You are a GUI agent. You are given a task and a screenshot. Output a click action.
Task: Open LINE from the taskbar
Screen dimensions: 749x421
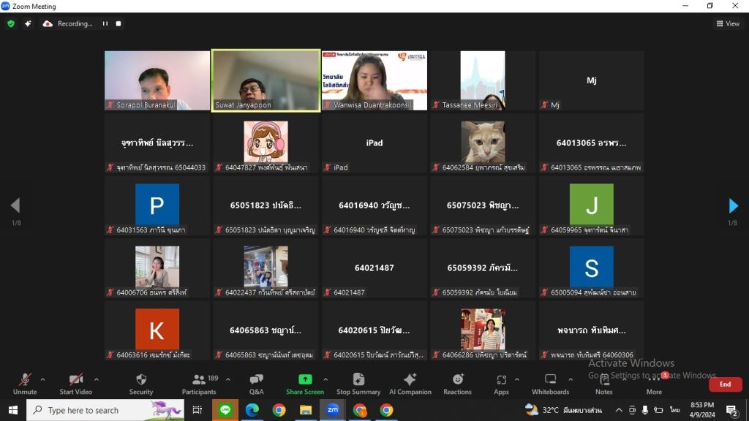click(225, 410)
